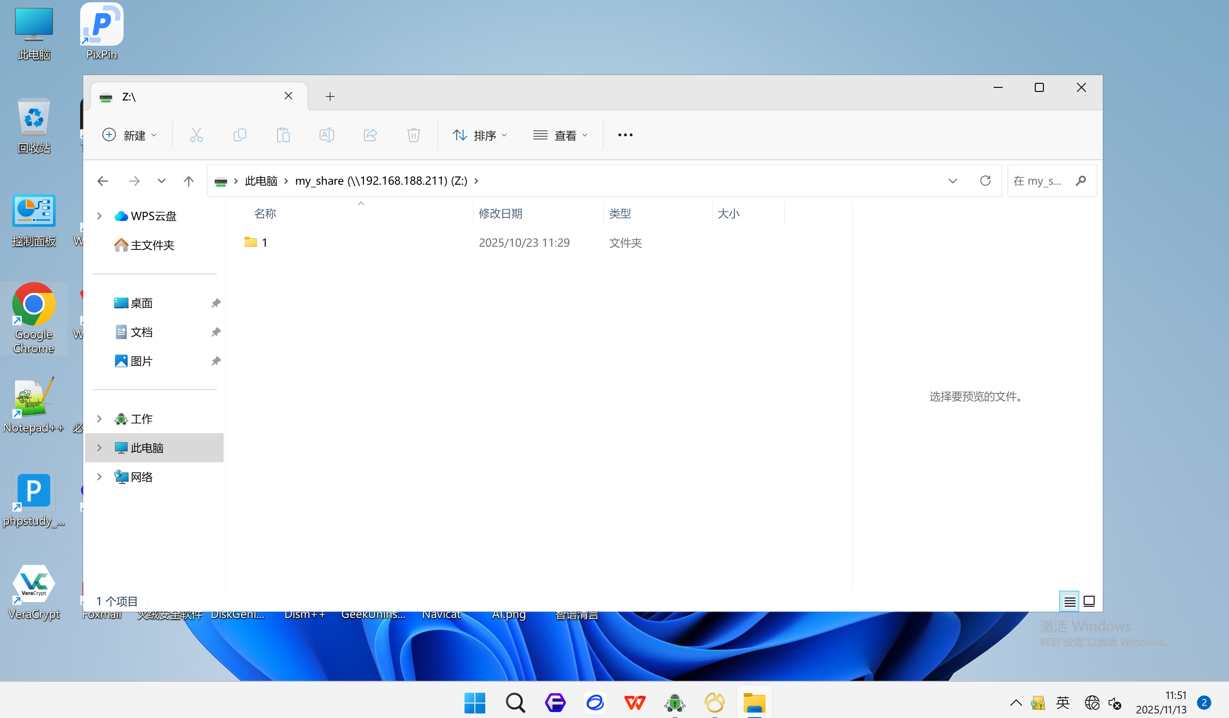Click 此电脑 in the breadcrumb path
Viewport: 1229px width, 718px height.
pos(261,181)
